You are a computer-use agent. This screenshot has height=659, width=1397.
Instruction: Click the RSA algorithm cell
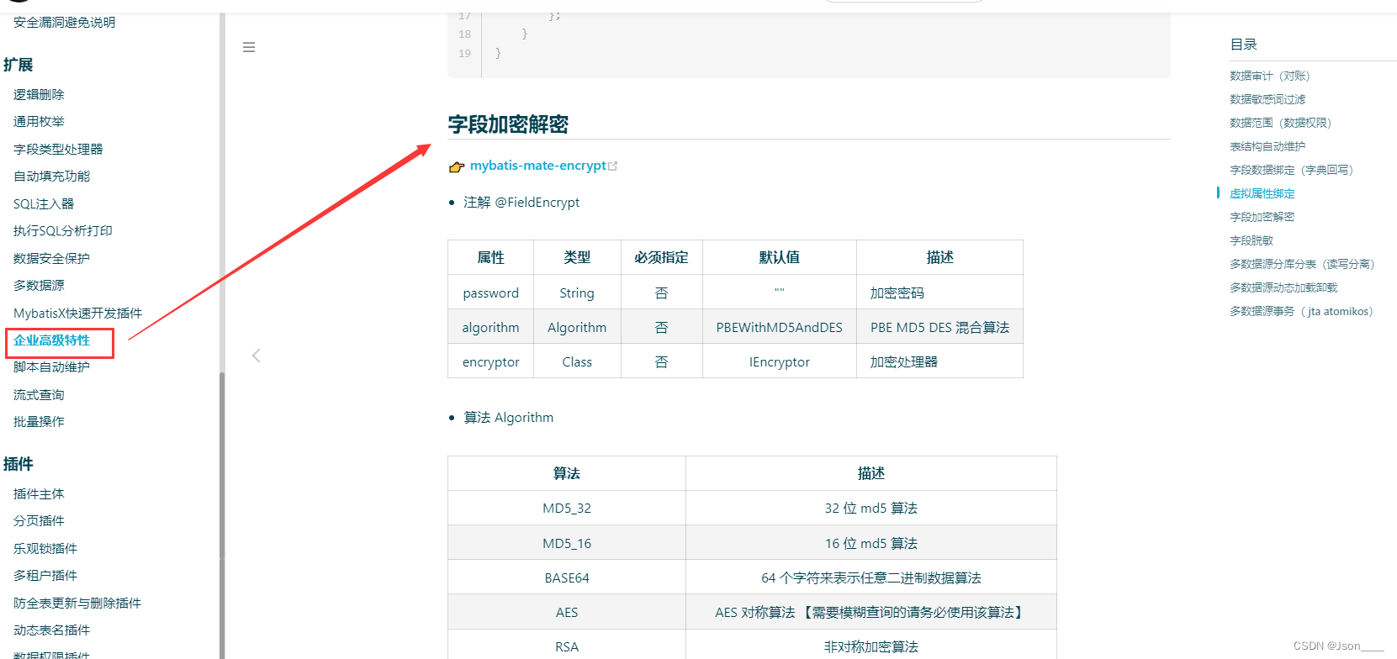[x=567, y=646]
